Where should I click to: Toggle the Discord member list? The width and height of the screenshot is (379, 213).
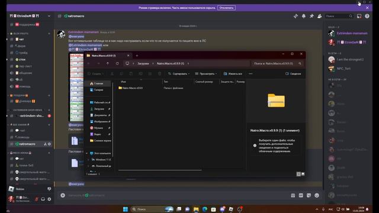click(x=320, y=16)
